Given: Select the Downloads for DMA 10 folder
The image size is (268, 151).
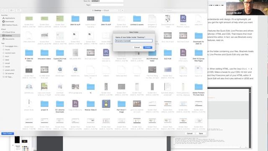Looking at the screenshot, I should click(198, 38).
